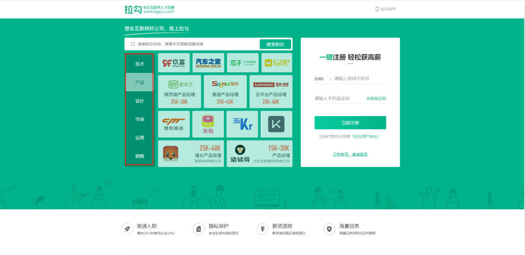Click the 极速入职 heading text
The image size is (525, 255).
click(x=147, y=226)
